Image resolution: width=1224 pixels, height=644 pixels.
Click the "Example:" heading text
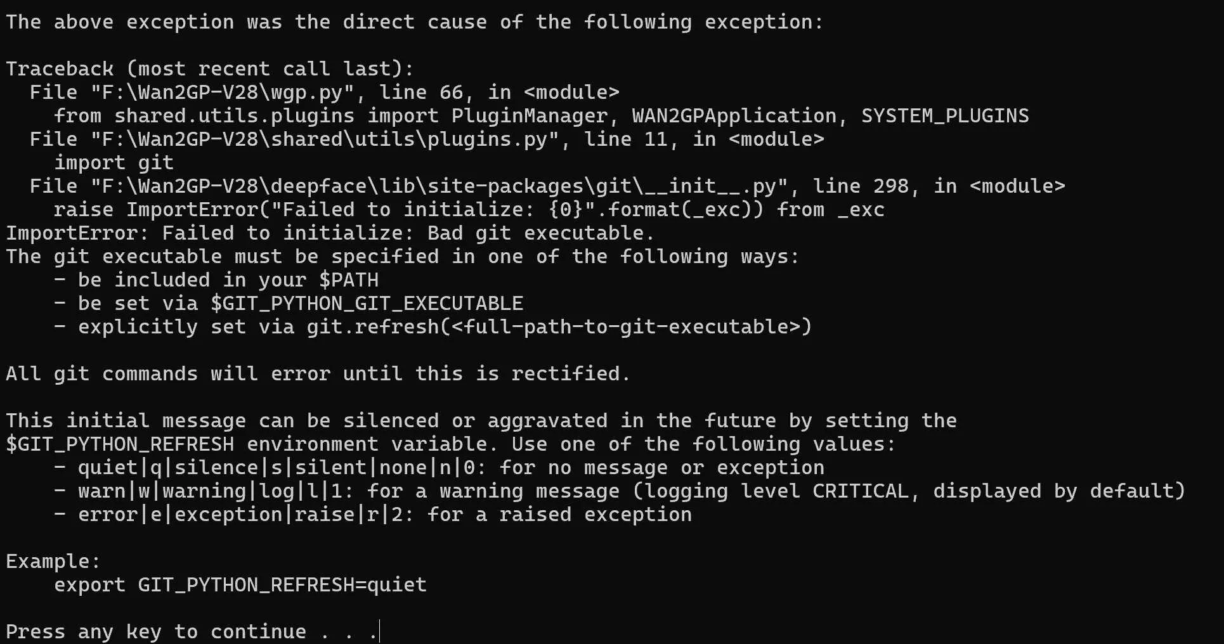(x=53, y=562)
